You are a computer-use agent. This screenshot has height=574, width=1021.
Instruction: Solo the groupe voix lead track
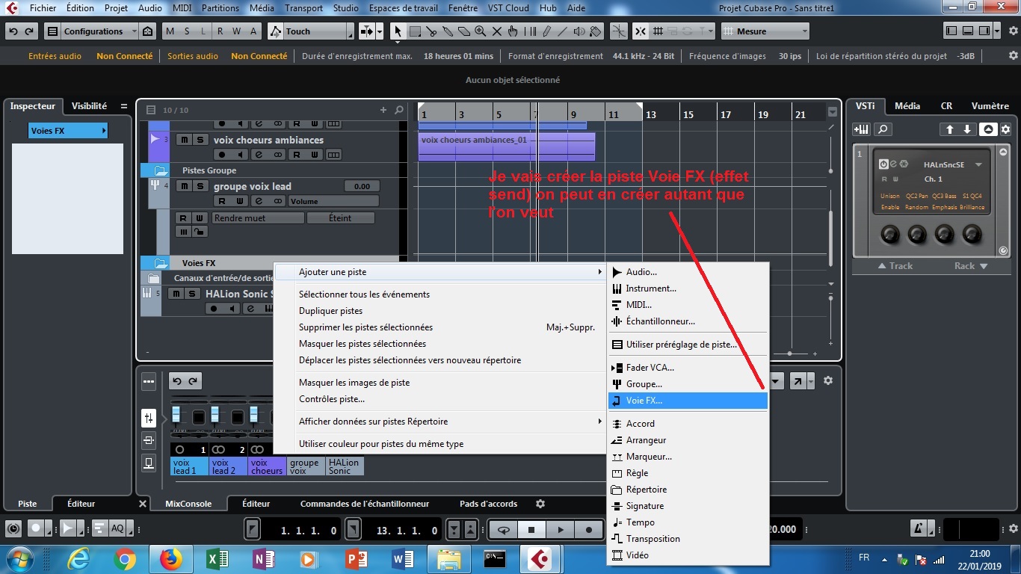(x=200, y=186)
